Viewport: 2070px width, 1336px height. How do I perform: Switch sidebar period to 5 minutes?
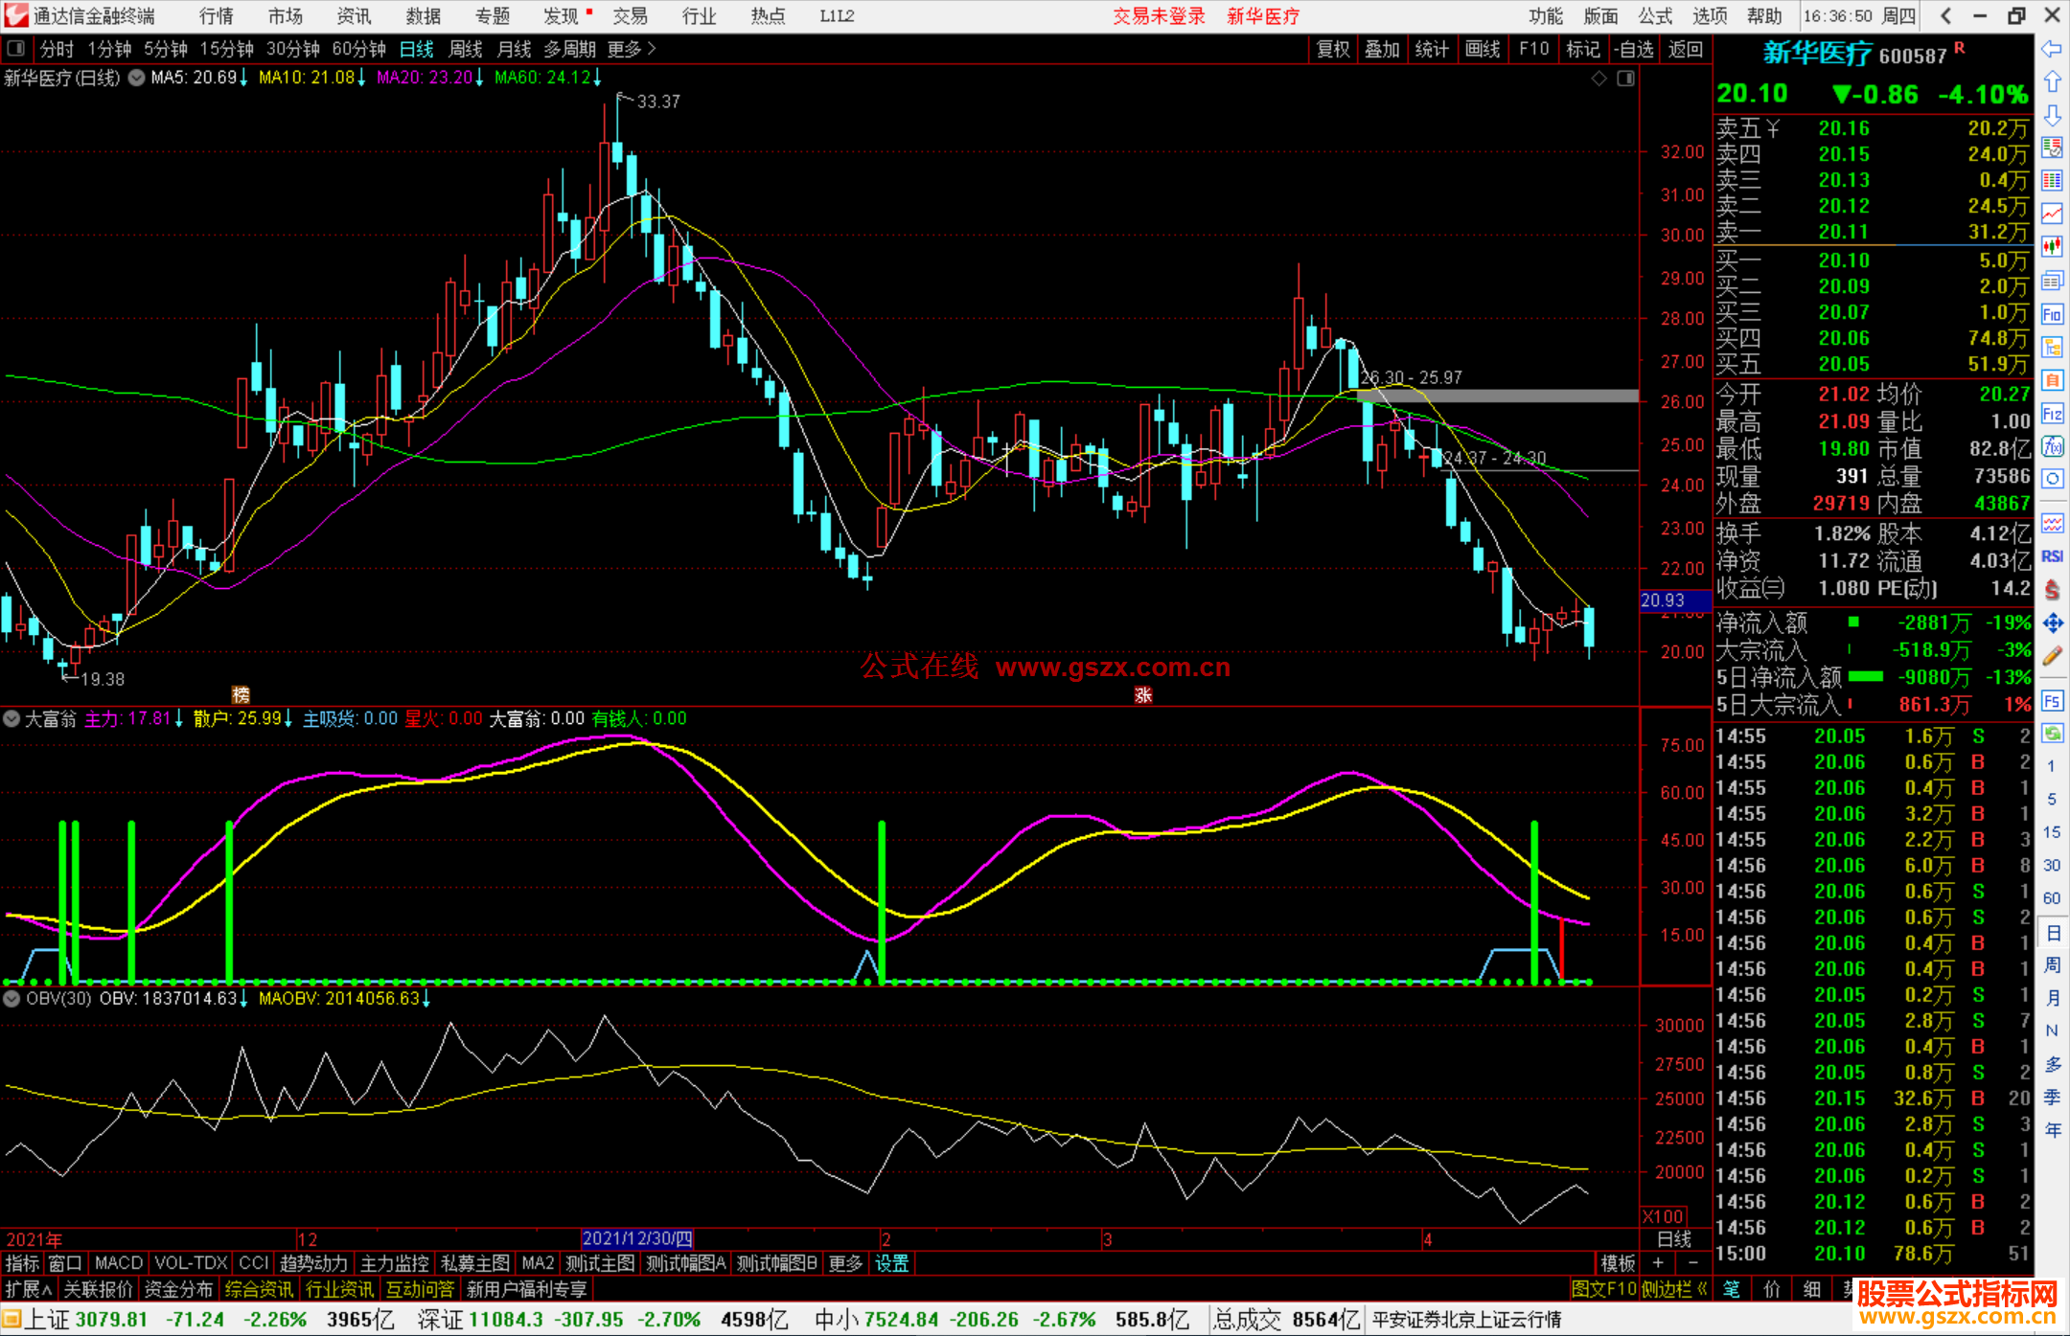click(2051, 799)
